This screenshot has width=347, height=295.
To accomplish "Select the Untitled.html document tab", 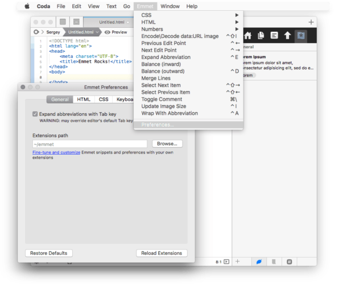I will point(109,22).
